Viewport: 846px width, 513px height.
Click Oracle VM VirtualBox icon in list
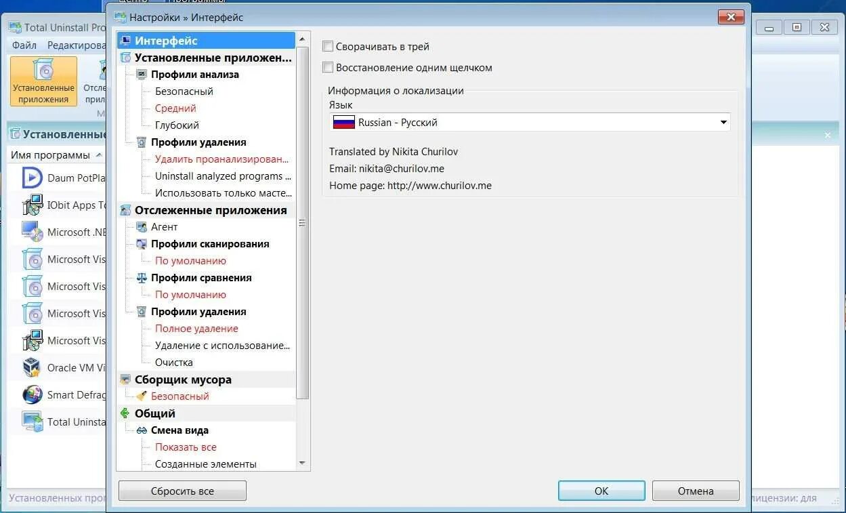click(x=33, y=367)
